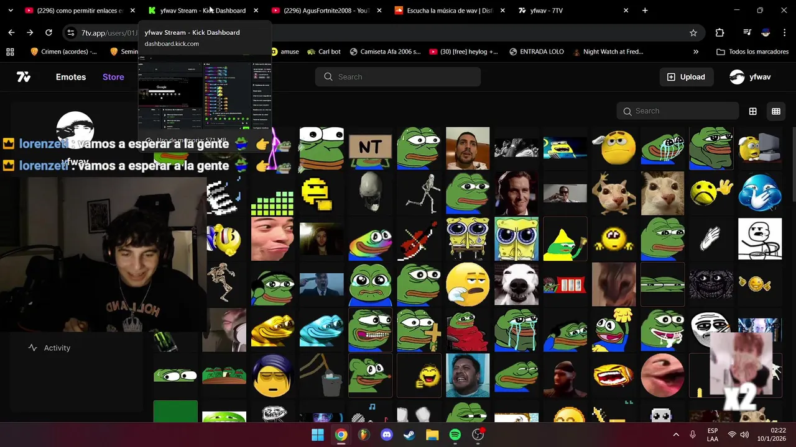Select the sad waving yellow emoji
The image size is (796, 447).
tap(711, 194)
